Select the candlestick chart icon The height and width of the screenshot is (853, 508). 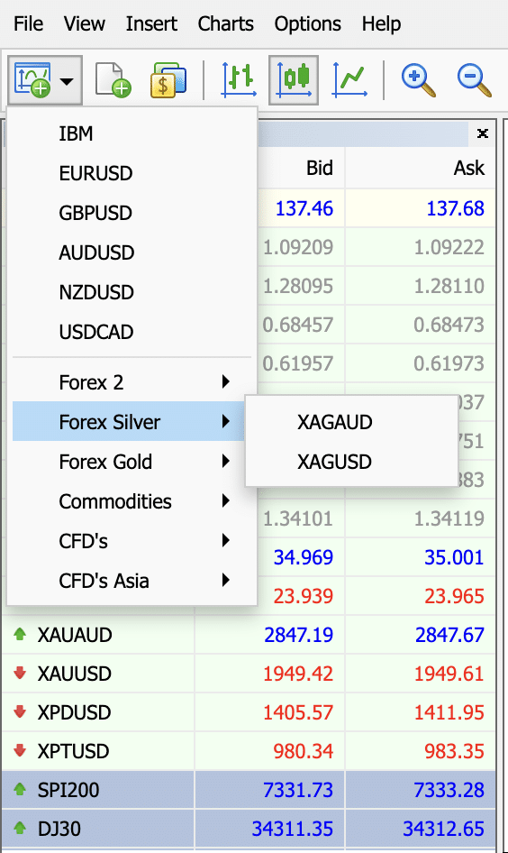pyautogui.click(x=294, y=80)
